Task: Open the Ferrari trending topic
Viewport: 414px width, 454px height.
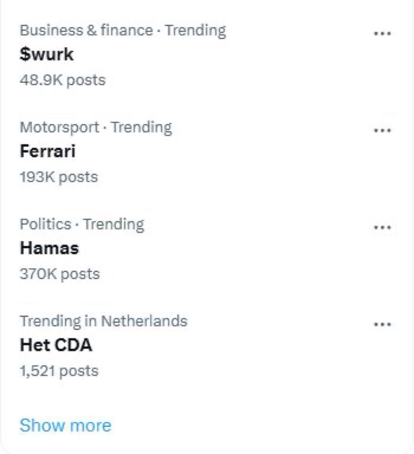Action: click(x=48, y=151)
